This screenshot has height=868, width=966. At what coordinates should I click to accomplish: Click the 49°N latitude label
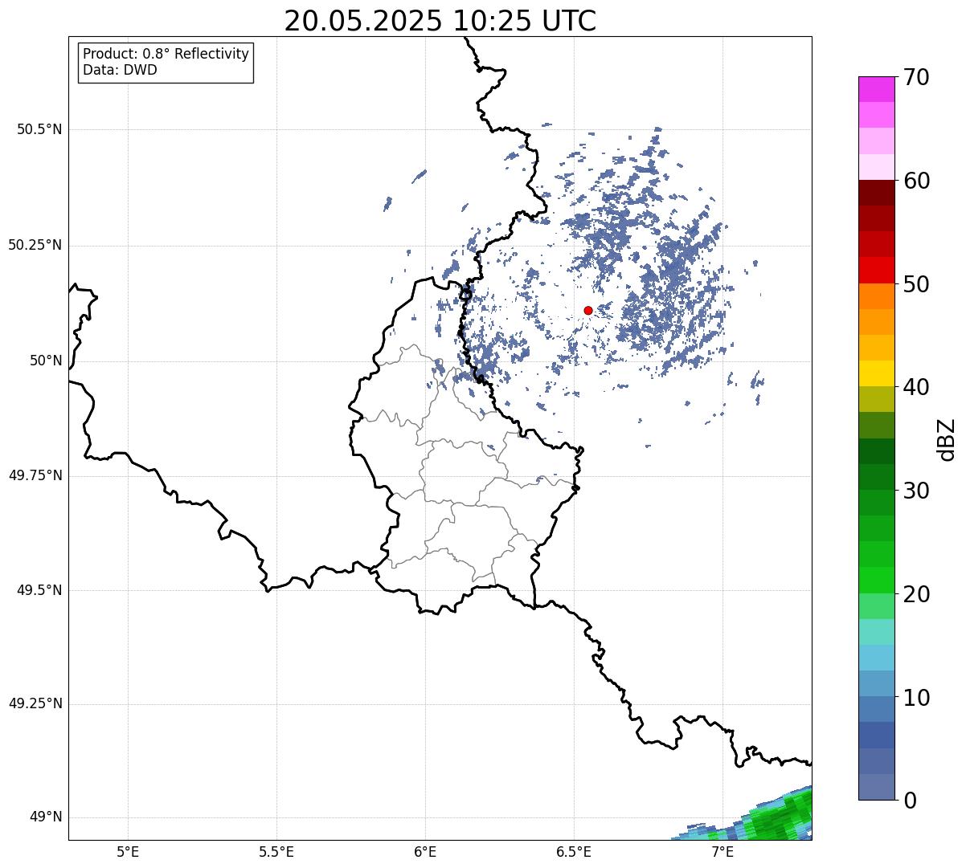click(46, 817)
